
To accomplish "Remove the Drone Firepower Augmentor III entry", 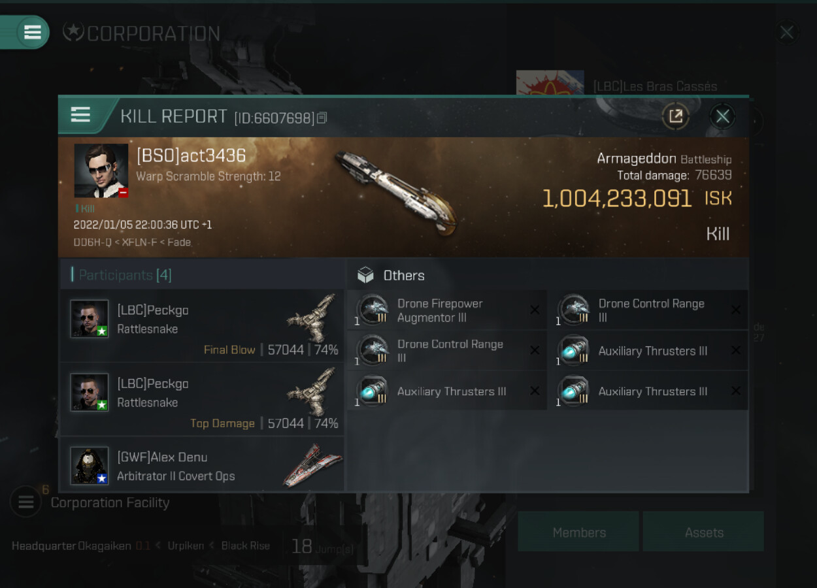I will 535,310.
